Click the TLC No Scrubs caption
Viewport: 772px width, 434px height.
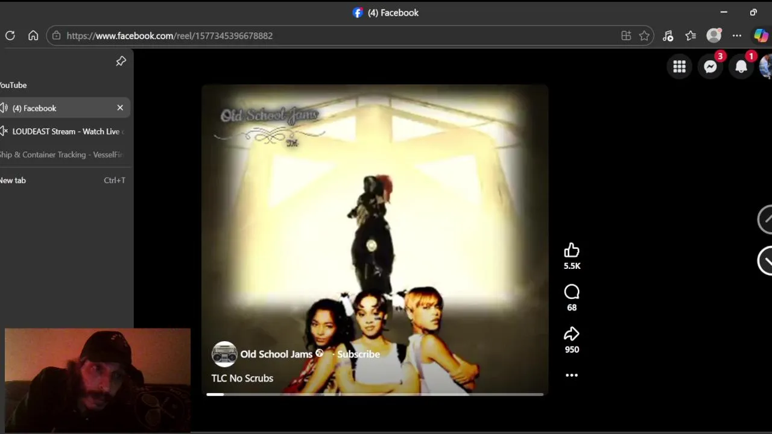tap(242, 379)
